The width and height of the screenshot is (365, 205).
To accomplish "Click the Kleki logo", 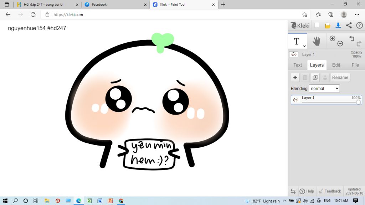I will pyautogui.click(x=300, y=25).
